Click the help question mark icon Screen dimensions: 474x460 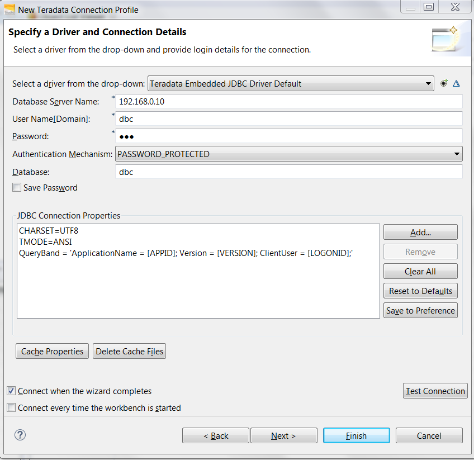[21, 435]
